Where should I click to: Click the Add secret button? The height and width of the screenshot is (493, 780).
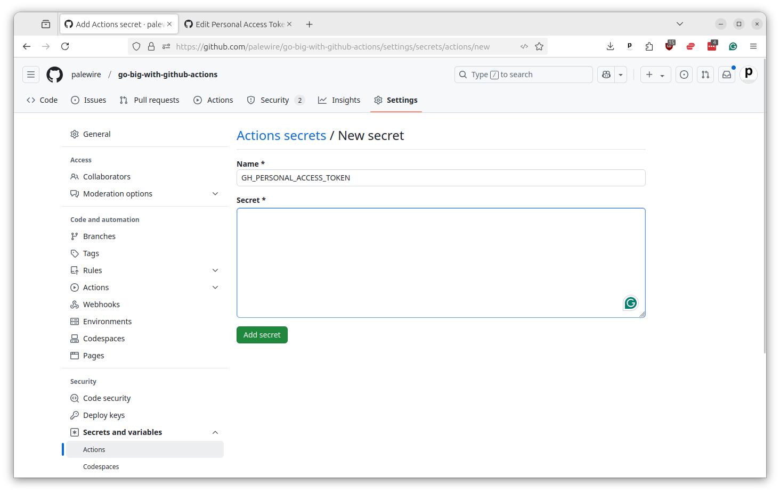pyautogui.click(x=262, y=334)
